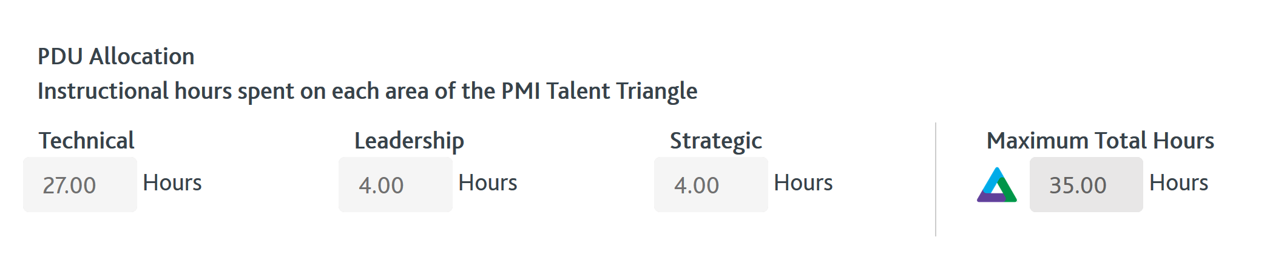Viewport: 1267px width, 274px height.
Task: Click the Strategic label
Action: (715, 141)
